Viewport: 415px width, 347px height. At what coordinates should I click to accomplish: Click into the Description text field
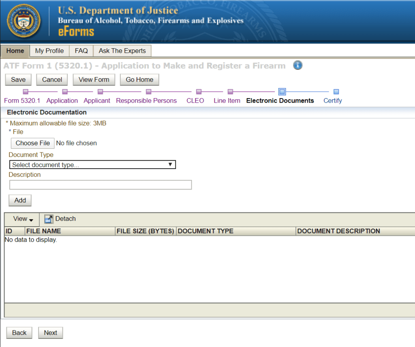[101, 185]
